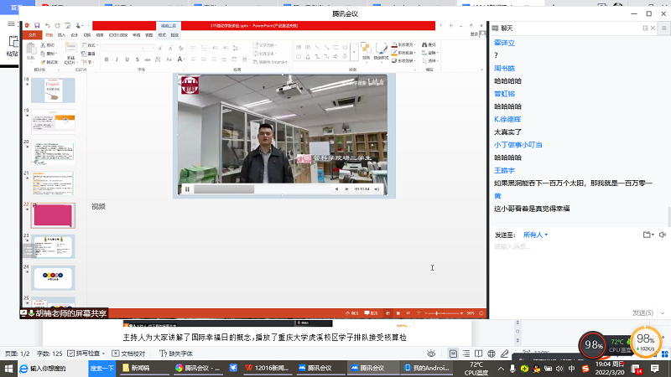The image size is (671, 377).
Task: Expand the shapes gallery dropdown
Action: click(x=354, y=53)
